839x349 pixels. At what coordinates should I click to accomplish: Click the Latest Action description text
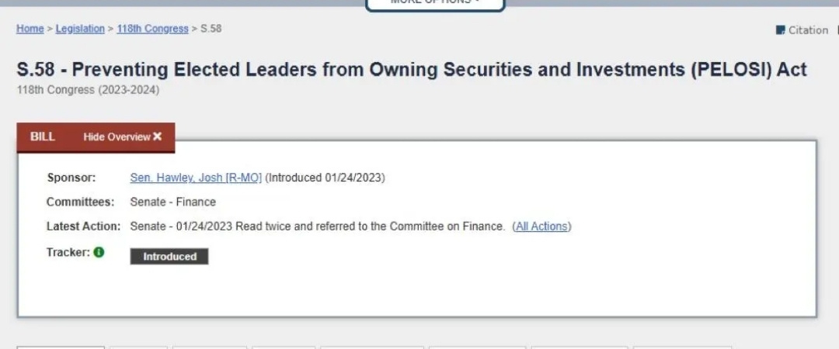click(x=317, y=226)
